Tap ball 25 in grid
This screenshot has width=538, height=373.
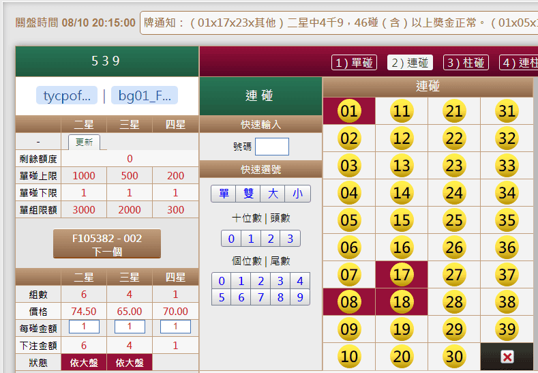(454, 220)
